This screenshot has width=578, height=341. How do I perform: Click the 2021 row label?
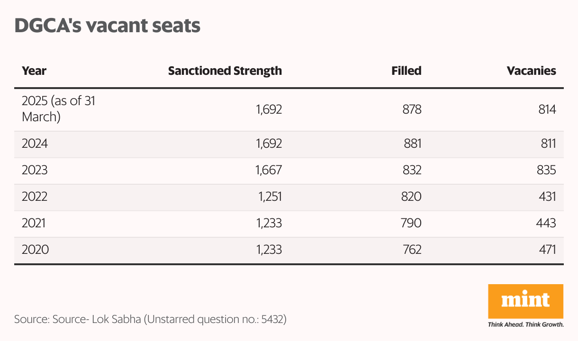click(34, 223)
